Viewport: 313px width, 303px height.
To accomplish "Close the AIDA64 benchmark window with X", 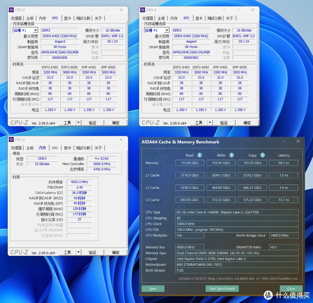I will coord(298,141).
